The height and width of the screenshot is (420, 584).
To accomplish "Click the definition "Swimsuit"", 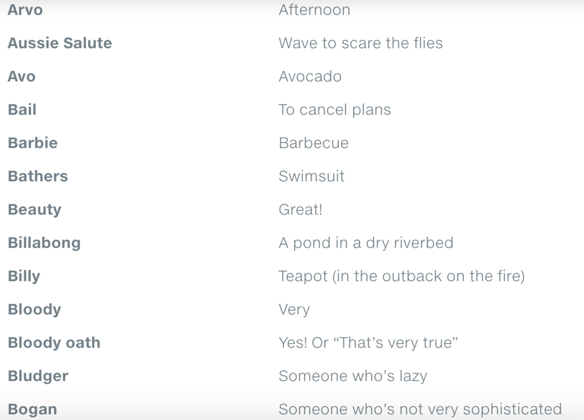I will coord(311,176).
